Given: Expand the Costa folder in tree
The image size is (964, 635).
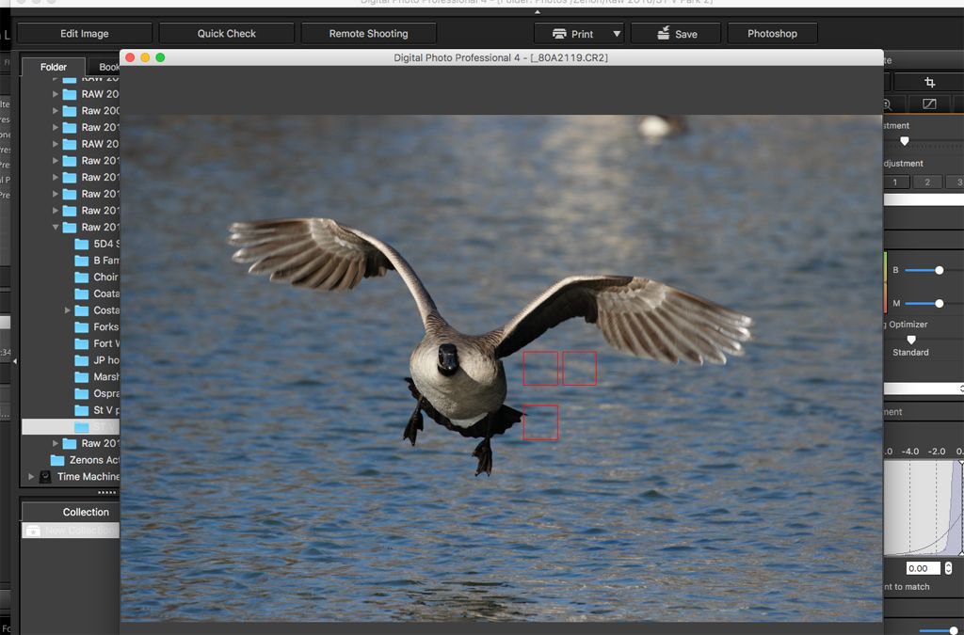Looking at the screenshot, I should pos(68,310).
